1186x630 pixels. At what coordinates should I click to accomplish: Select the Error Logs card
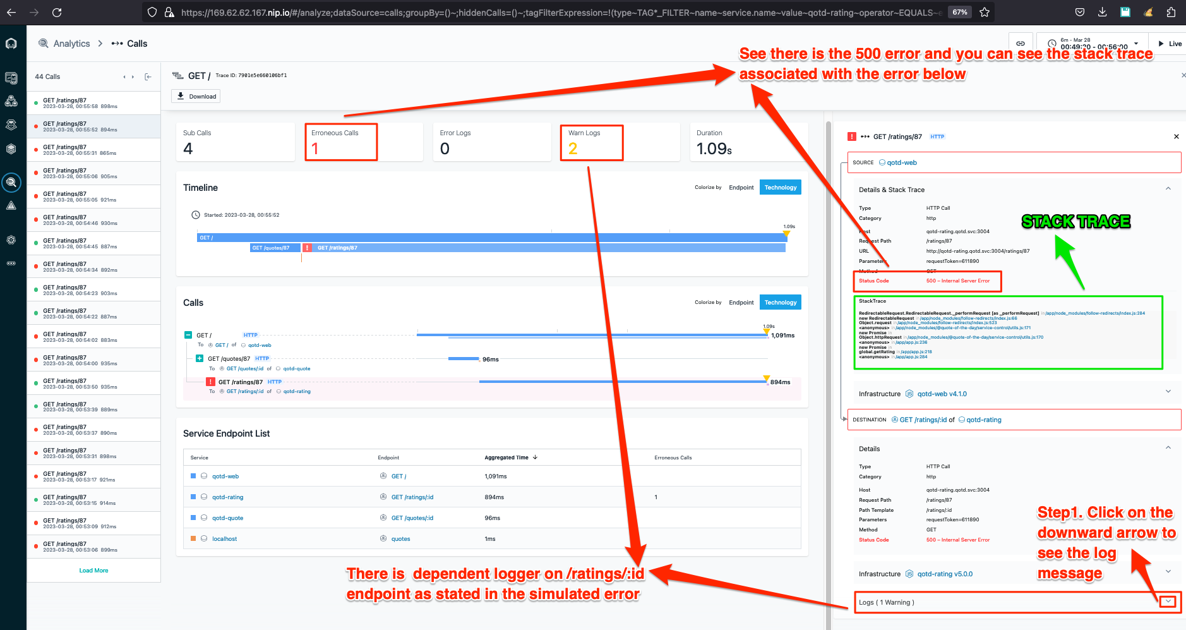pos(492,142)
